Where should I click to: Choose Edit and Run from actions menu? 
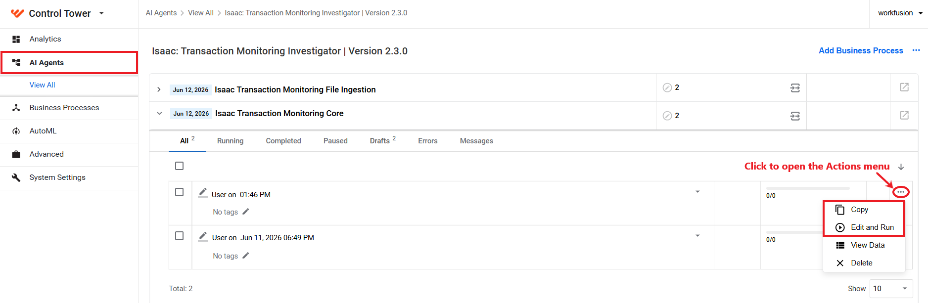click(864, 227)
